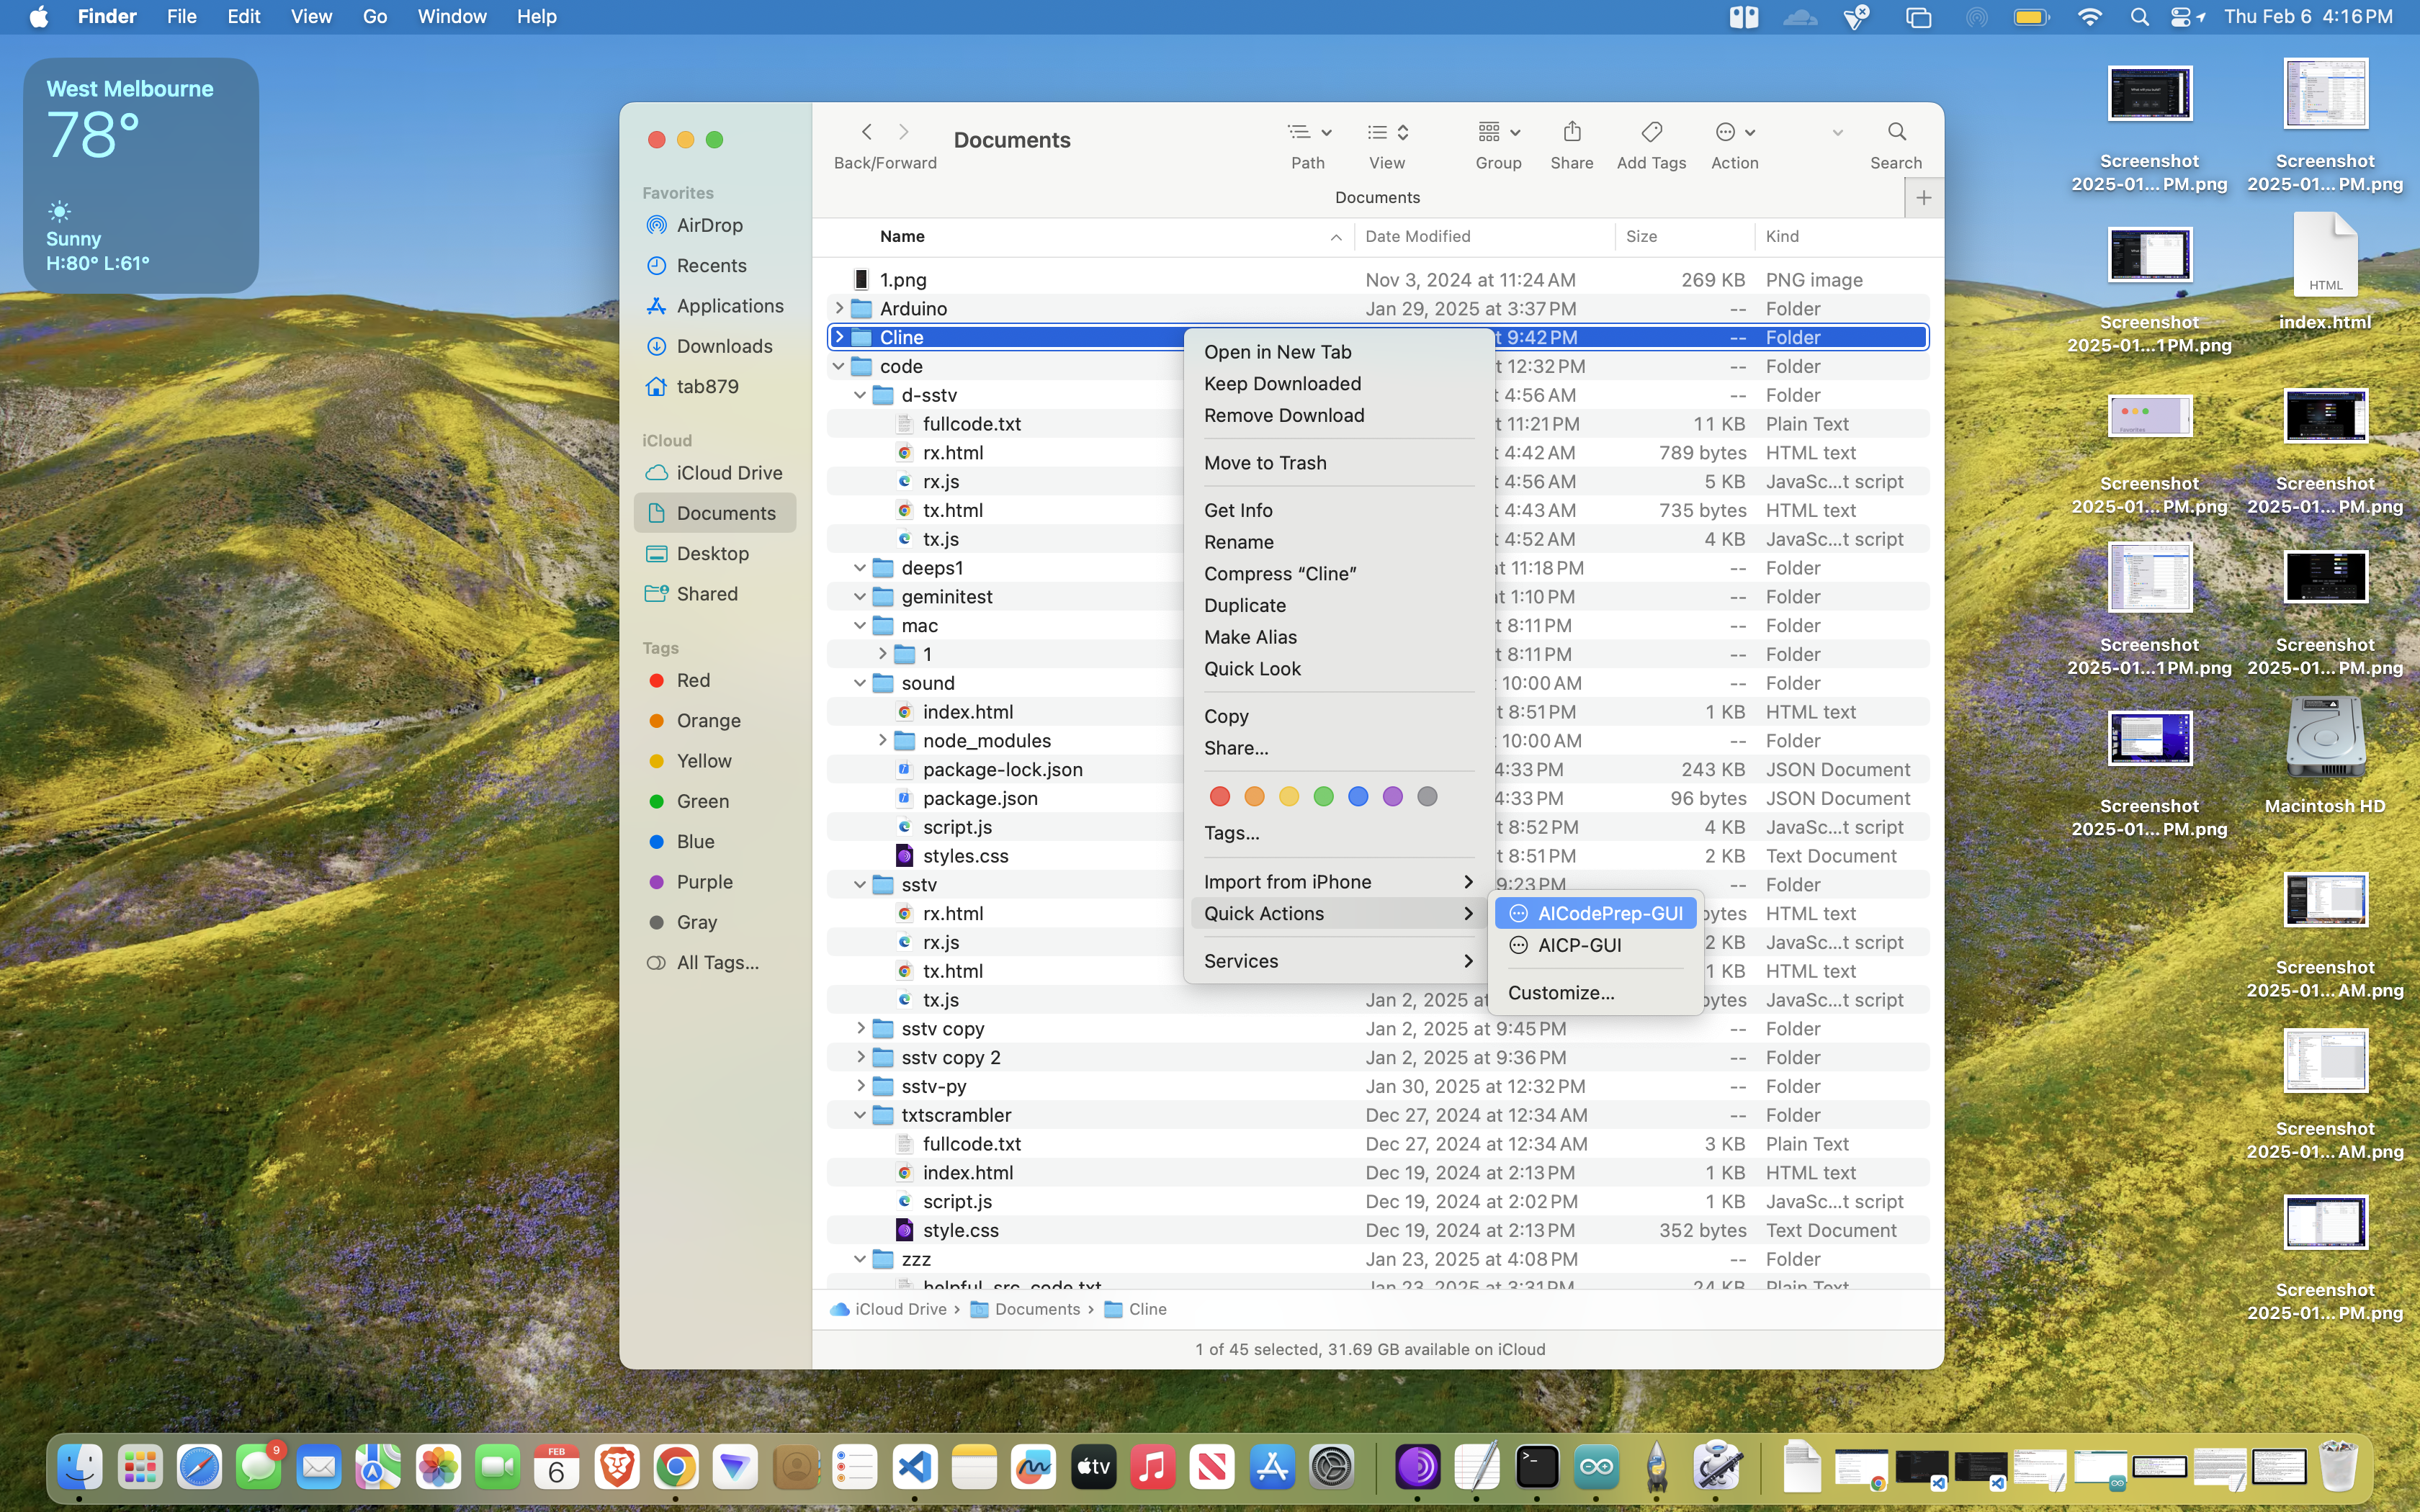This screenshot has height=1512, width=2420.
Task: Select Move to Trash in context menu
Action: click(1265, 463)
